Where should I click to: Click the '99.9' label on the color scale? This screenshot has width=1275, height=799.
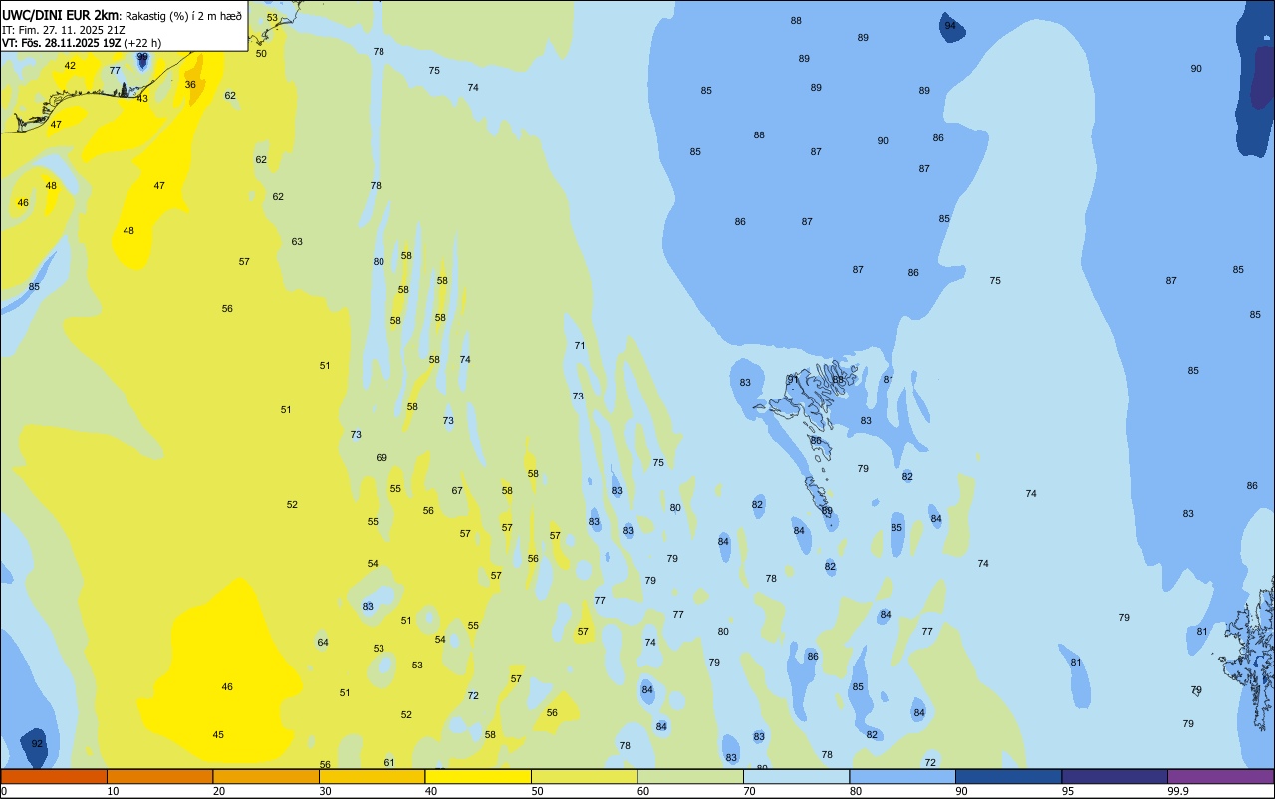pos(1179,791)
